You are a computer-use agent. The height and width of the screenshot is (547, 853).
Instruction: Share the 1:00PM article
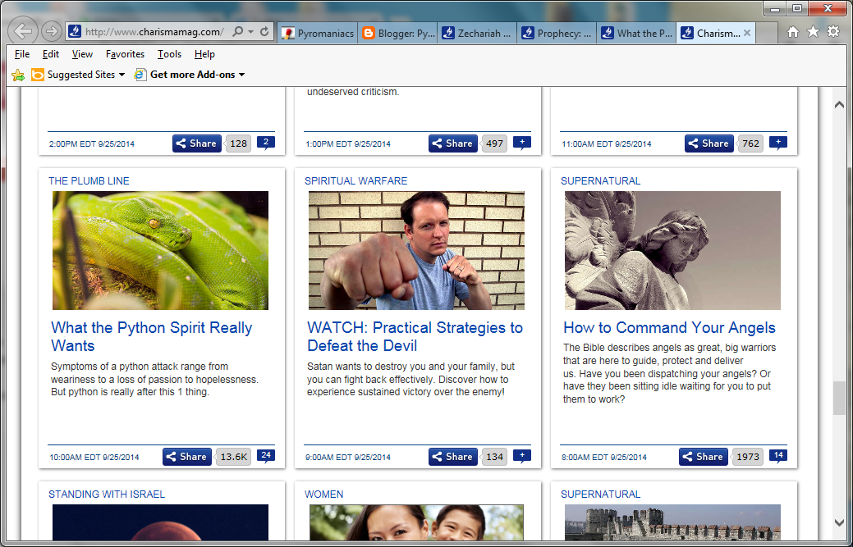click(453, 144)
